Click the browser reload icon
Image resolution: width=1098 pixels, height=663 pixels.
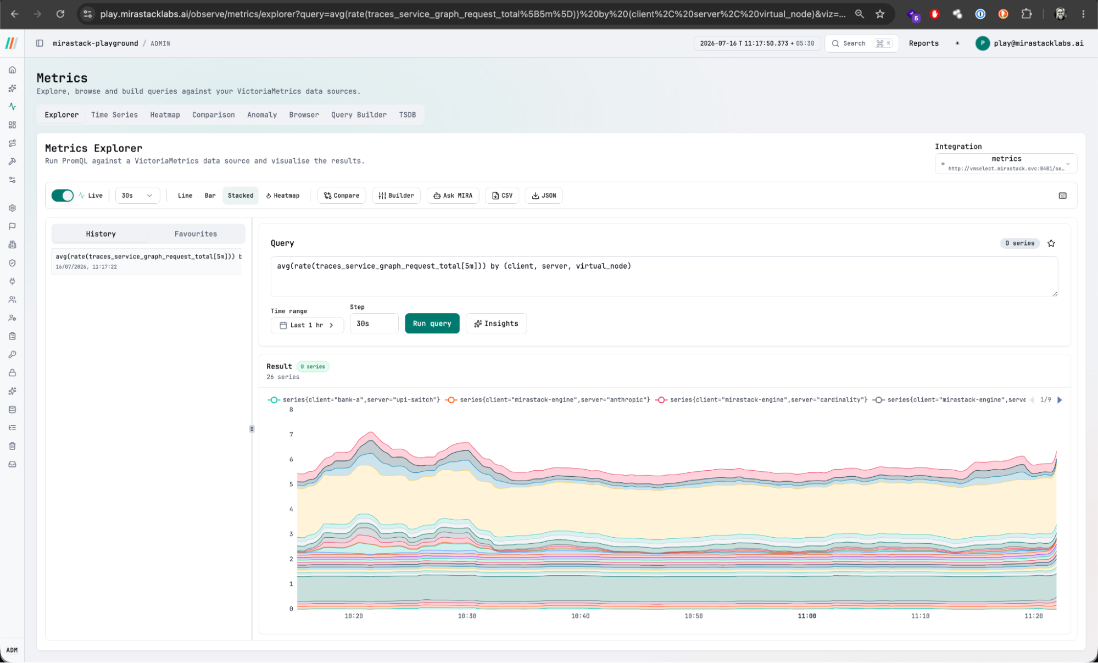[60, 14]
